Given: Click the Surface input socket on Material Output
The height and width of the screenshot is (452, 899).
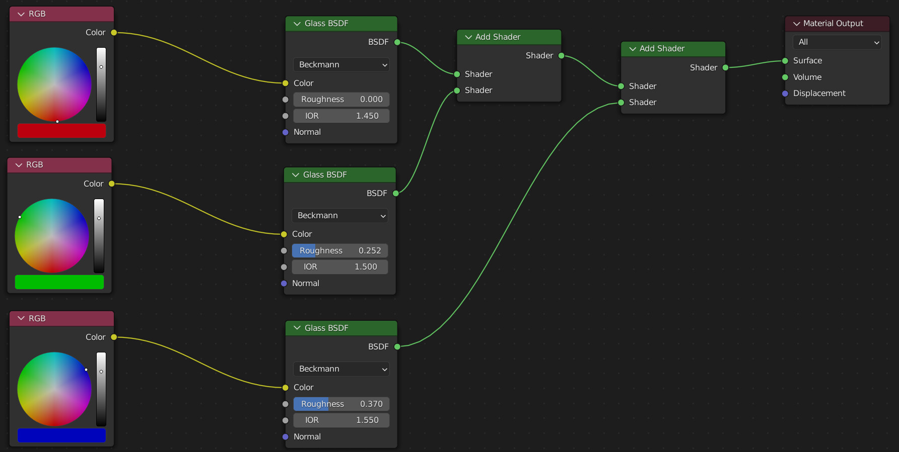Looking at the screenshot, I should pos(785,61).
